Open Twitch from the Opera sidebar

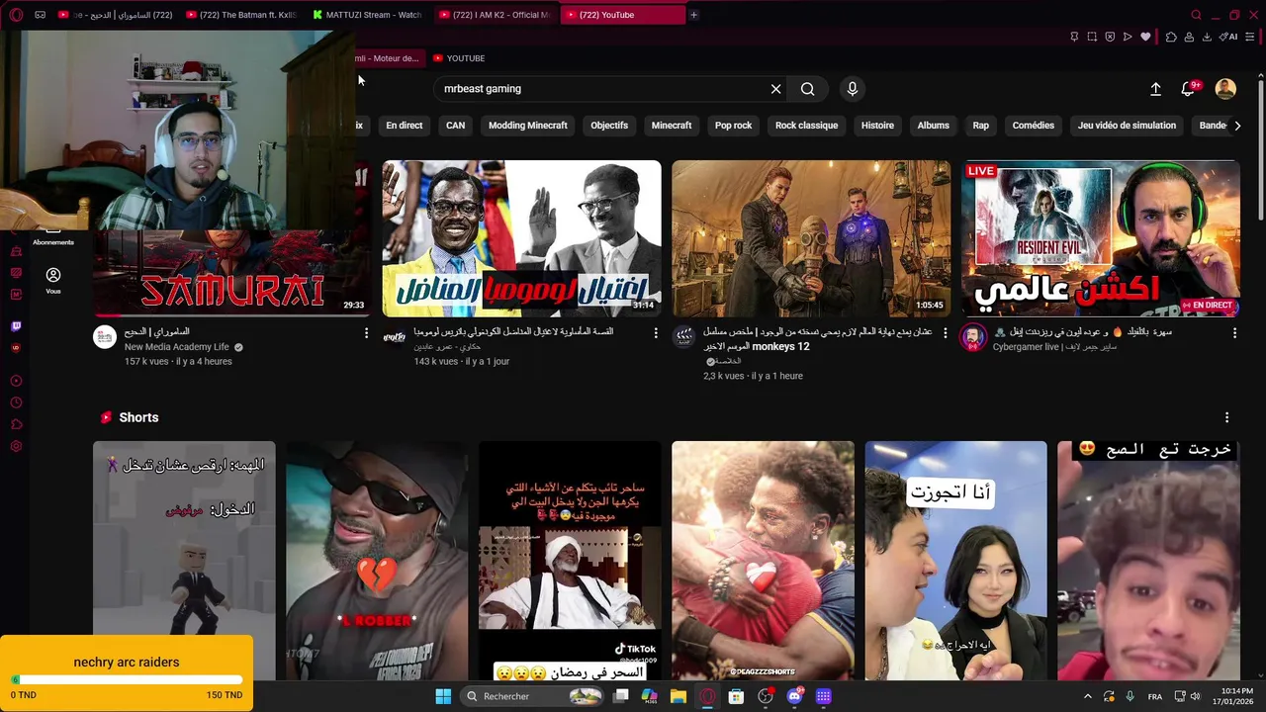[16, 326]
